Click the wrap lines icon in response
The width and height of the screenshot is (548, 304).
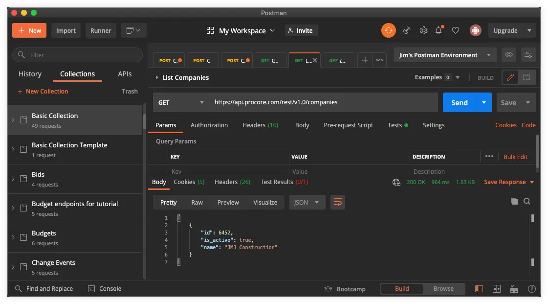[338, 202]
